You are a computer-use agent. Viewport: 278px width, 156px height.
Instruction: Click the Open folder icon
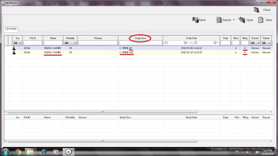[x=242, y=20]
